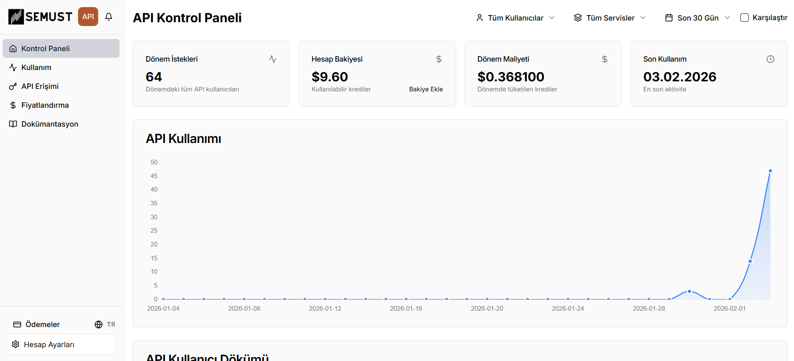Click the calendar icon beside Son 30 Gün
Screen dimensions: 794x361
coord(669,18)
